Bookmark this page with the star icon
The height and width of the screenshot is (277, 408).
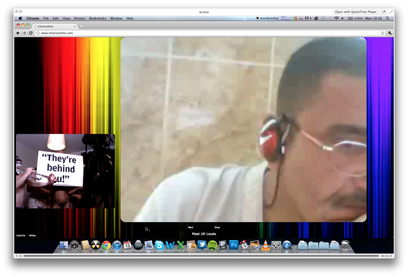pyautogui.click(x=382, y=33)
